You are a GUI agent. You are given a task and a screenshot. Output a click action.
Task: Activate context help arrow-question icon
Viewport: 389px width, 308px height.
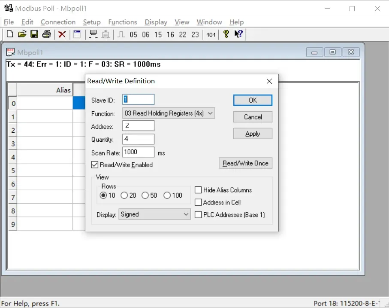238,34
